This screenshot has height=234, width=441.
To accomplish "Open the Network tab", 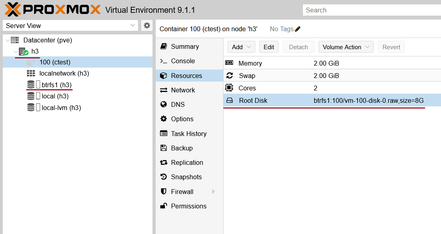I will click(189, 90).
